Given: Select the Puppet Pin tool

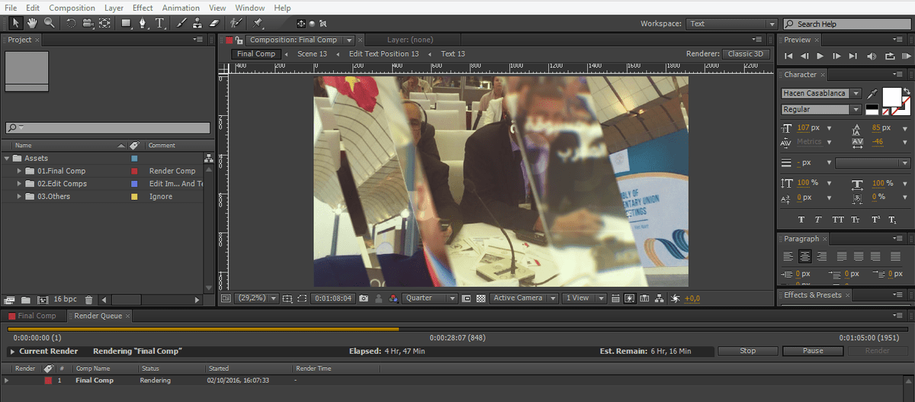Looking at the screenshot, I should coord(258,24).
